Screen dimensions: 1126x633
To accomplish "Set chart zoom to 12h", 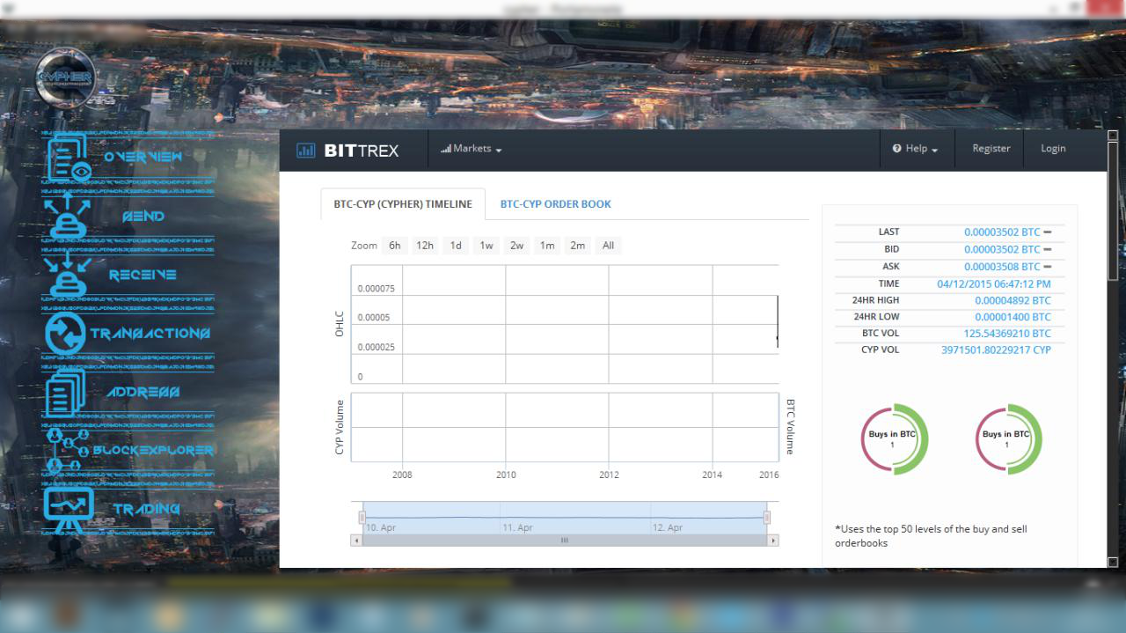I will [425, 246].
